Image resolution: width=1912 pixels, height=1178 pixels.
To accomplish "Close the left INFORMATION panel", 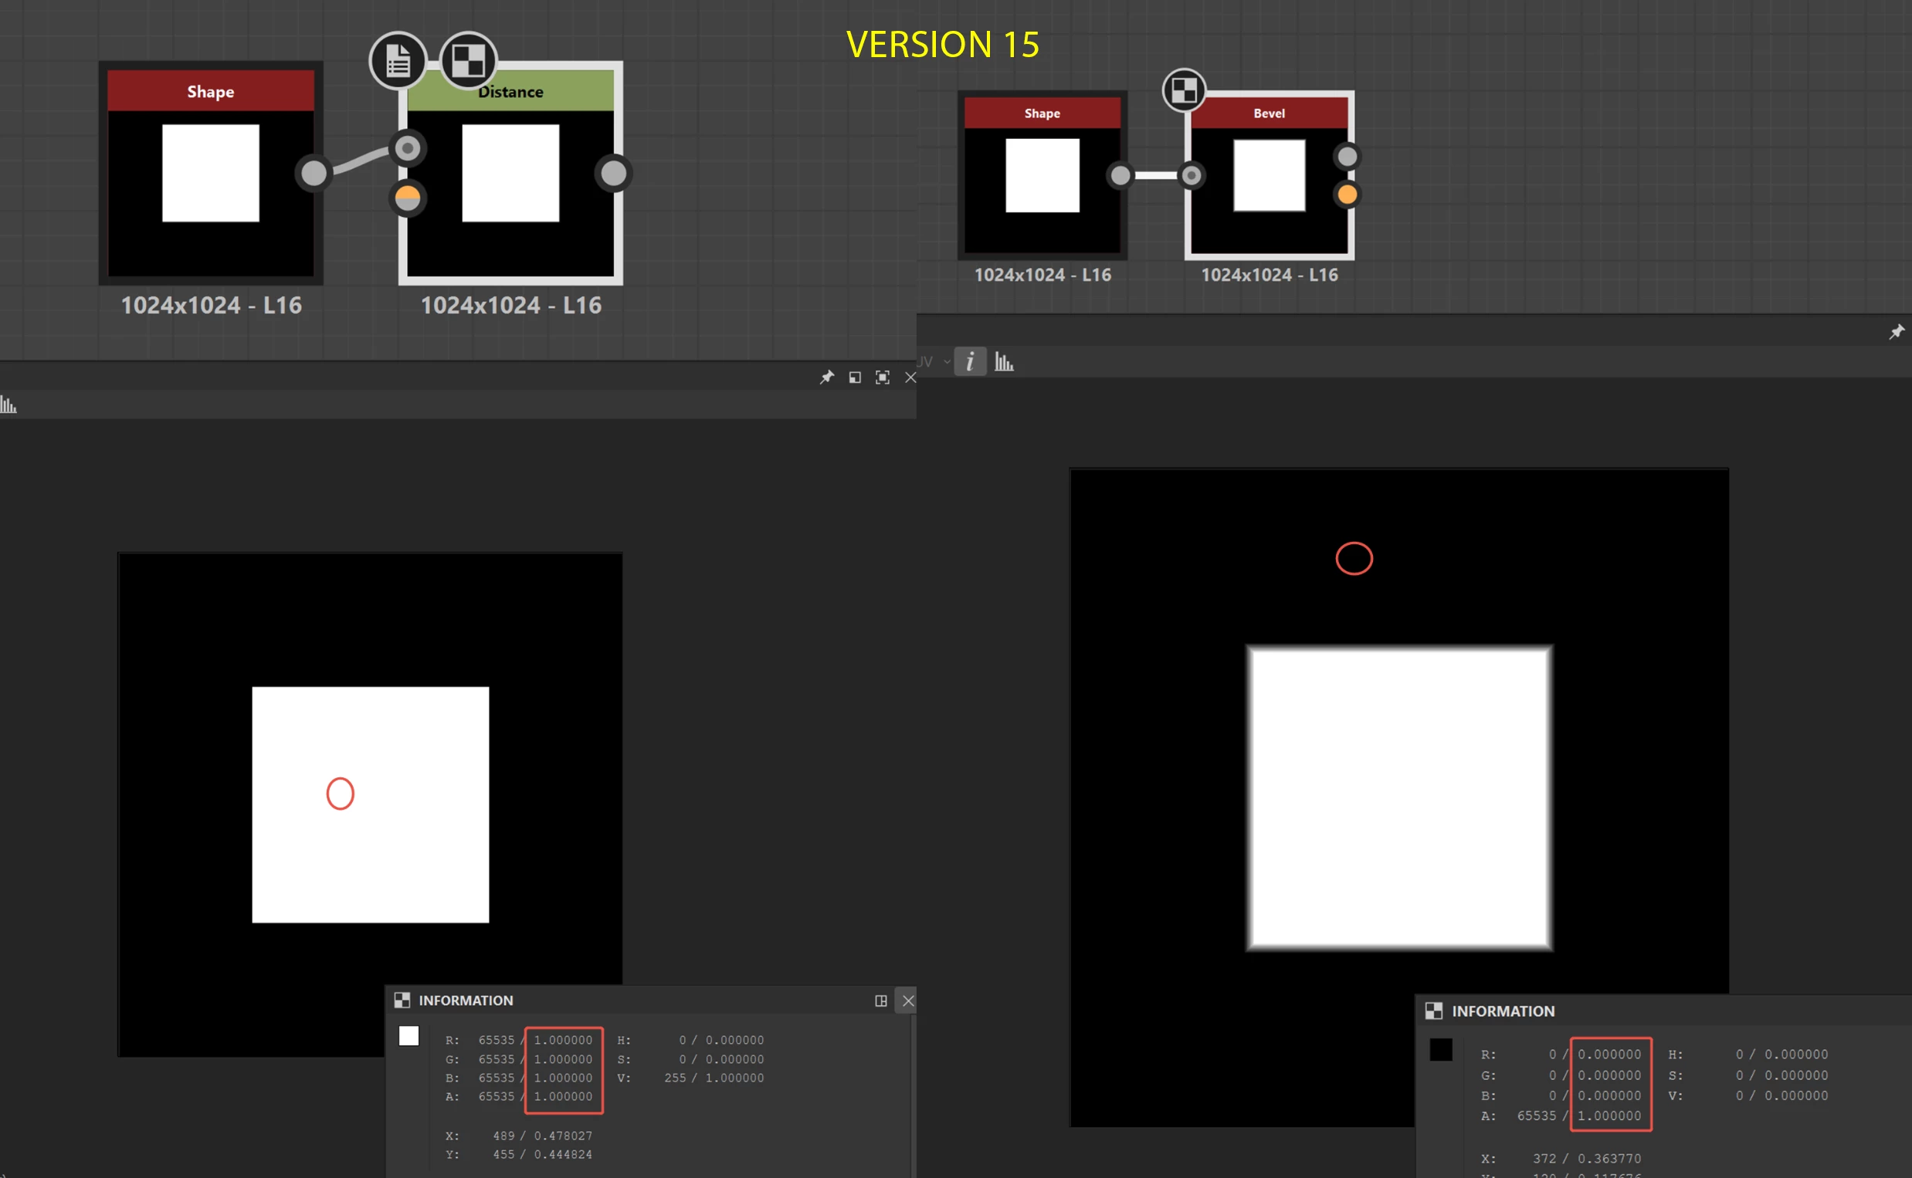I will [907, 1000].
